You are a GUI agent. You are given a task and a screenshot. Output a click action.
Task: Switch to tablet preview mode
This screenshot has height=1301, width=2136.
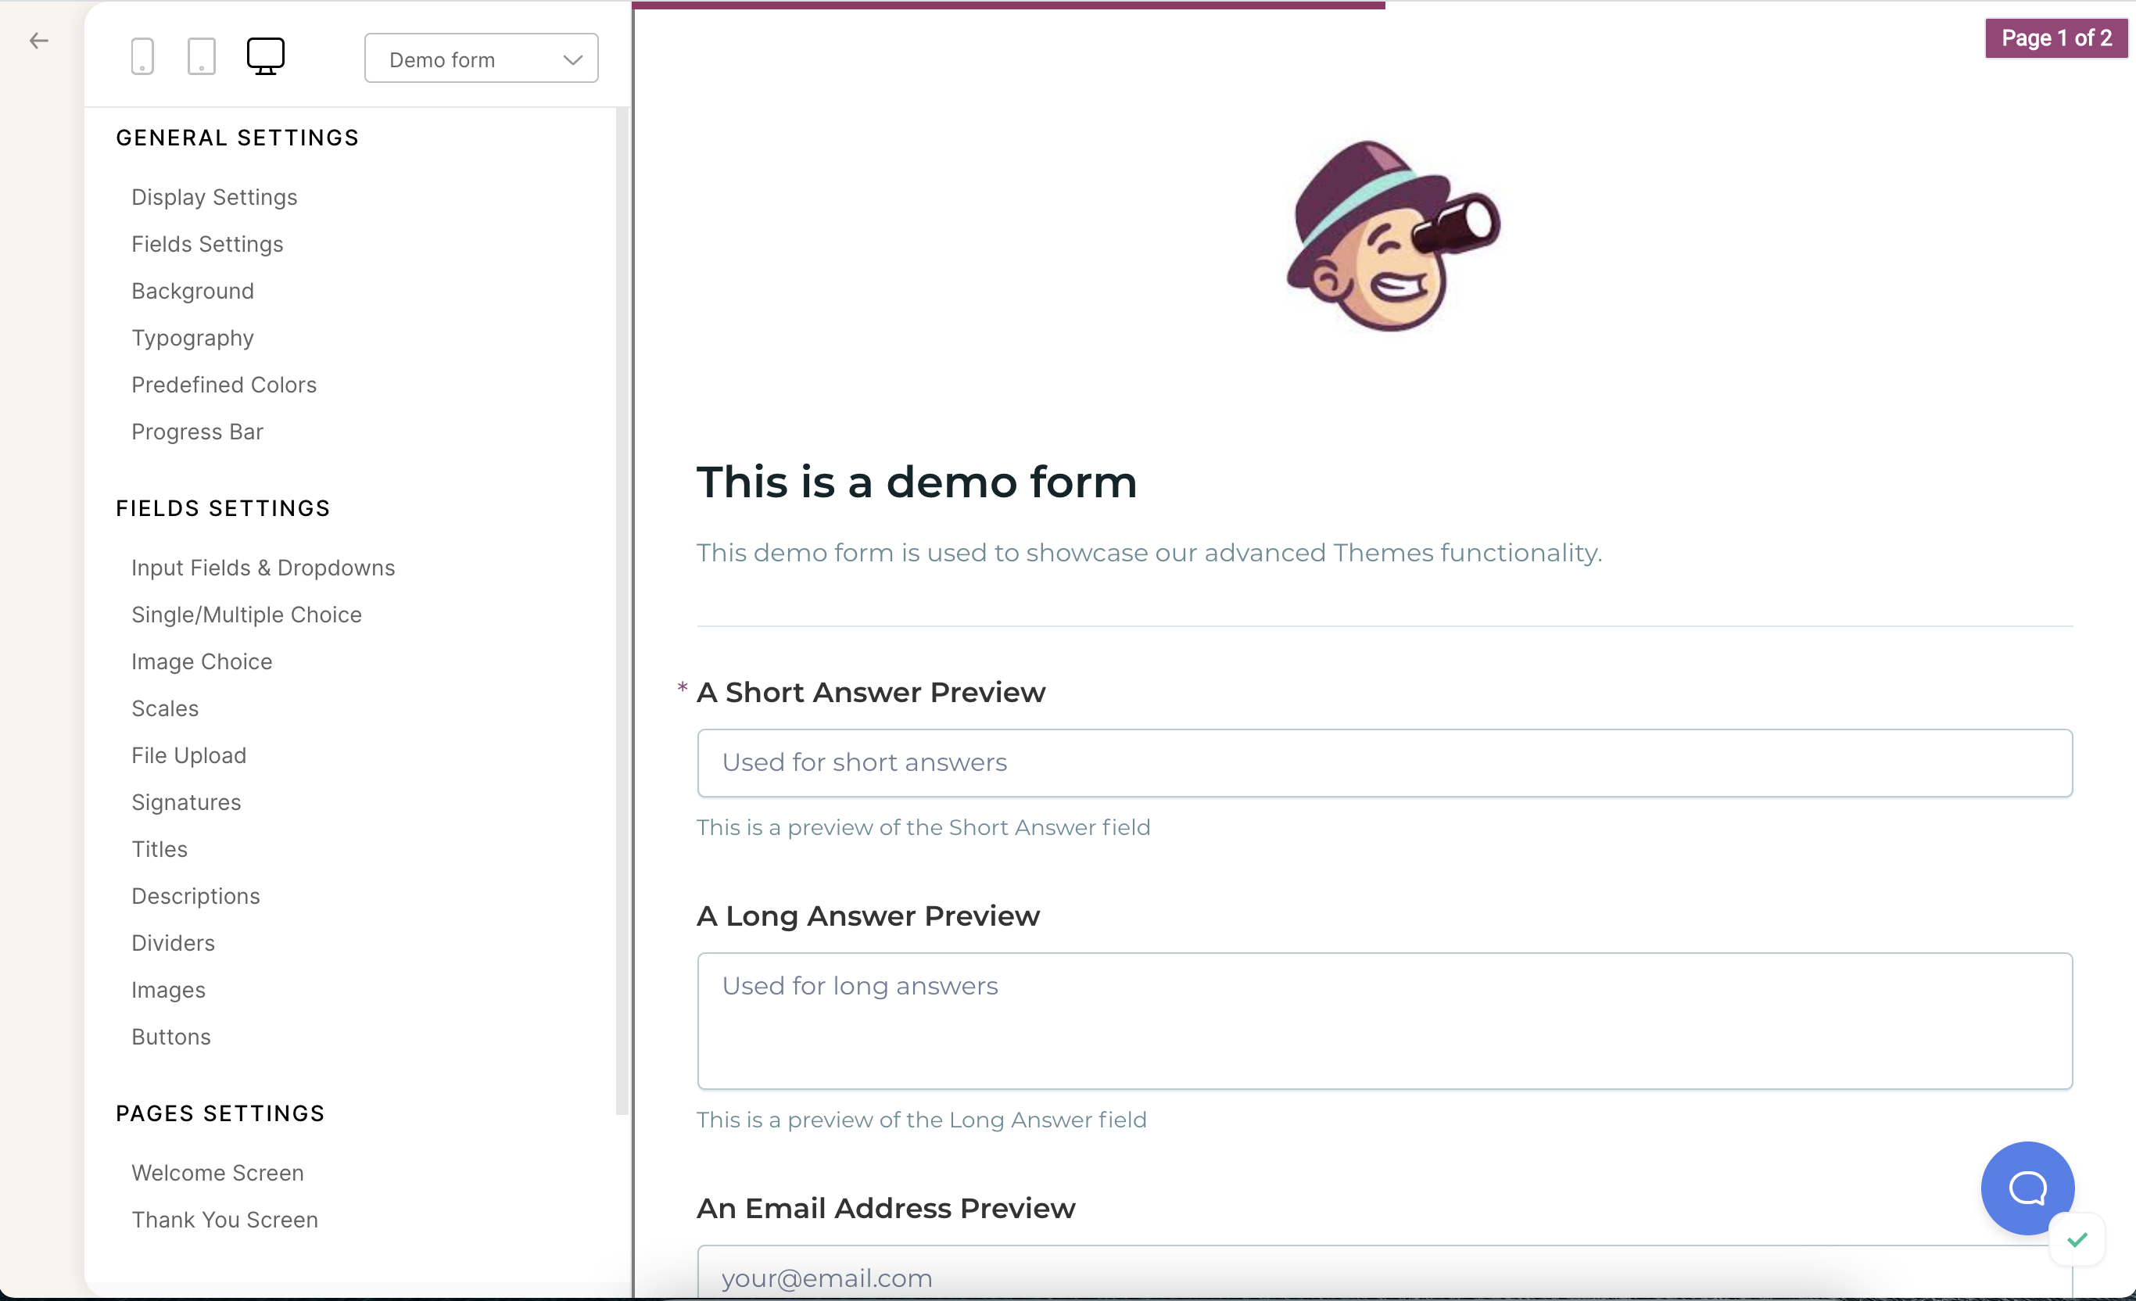tap(201, 57)
